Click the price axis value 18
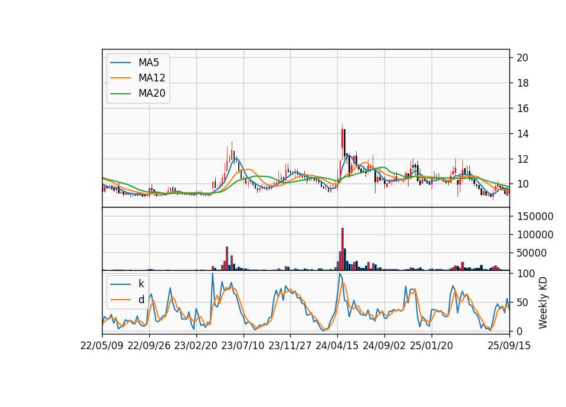566x407 pixels. click(522, 83)
